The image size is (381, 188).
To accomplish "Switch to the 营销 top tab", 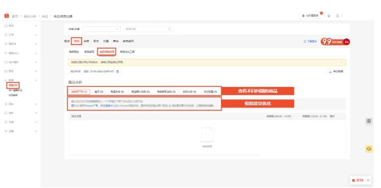I will click(x=115, y=41).
